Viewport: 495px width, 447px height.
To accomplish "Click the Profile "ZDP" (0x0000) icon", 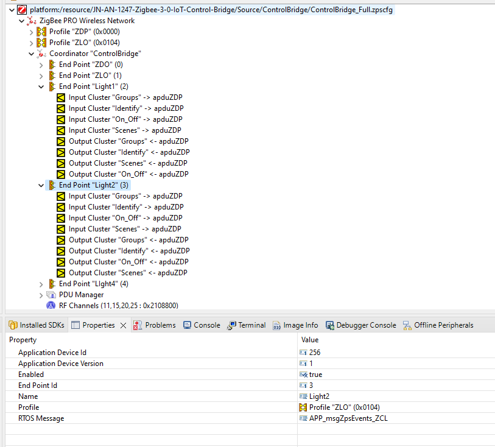I will [41, 32].
